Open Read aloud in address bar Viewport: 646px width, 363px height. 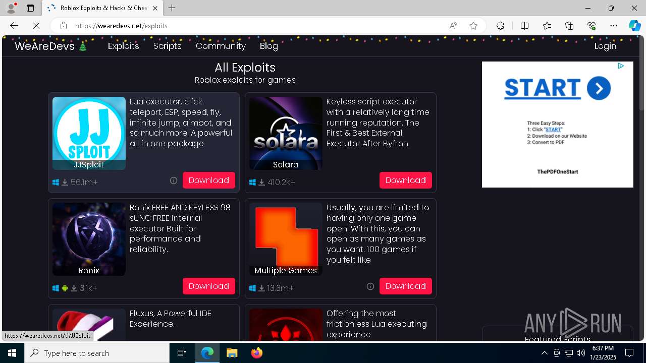453,26
